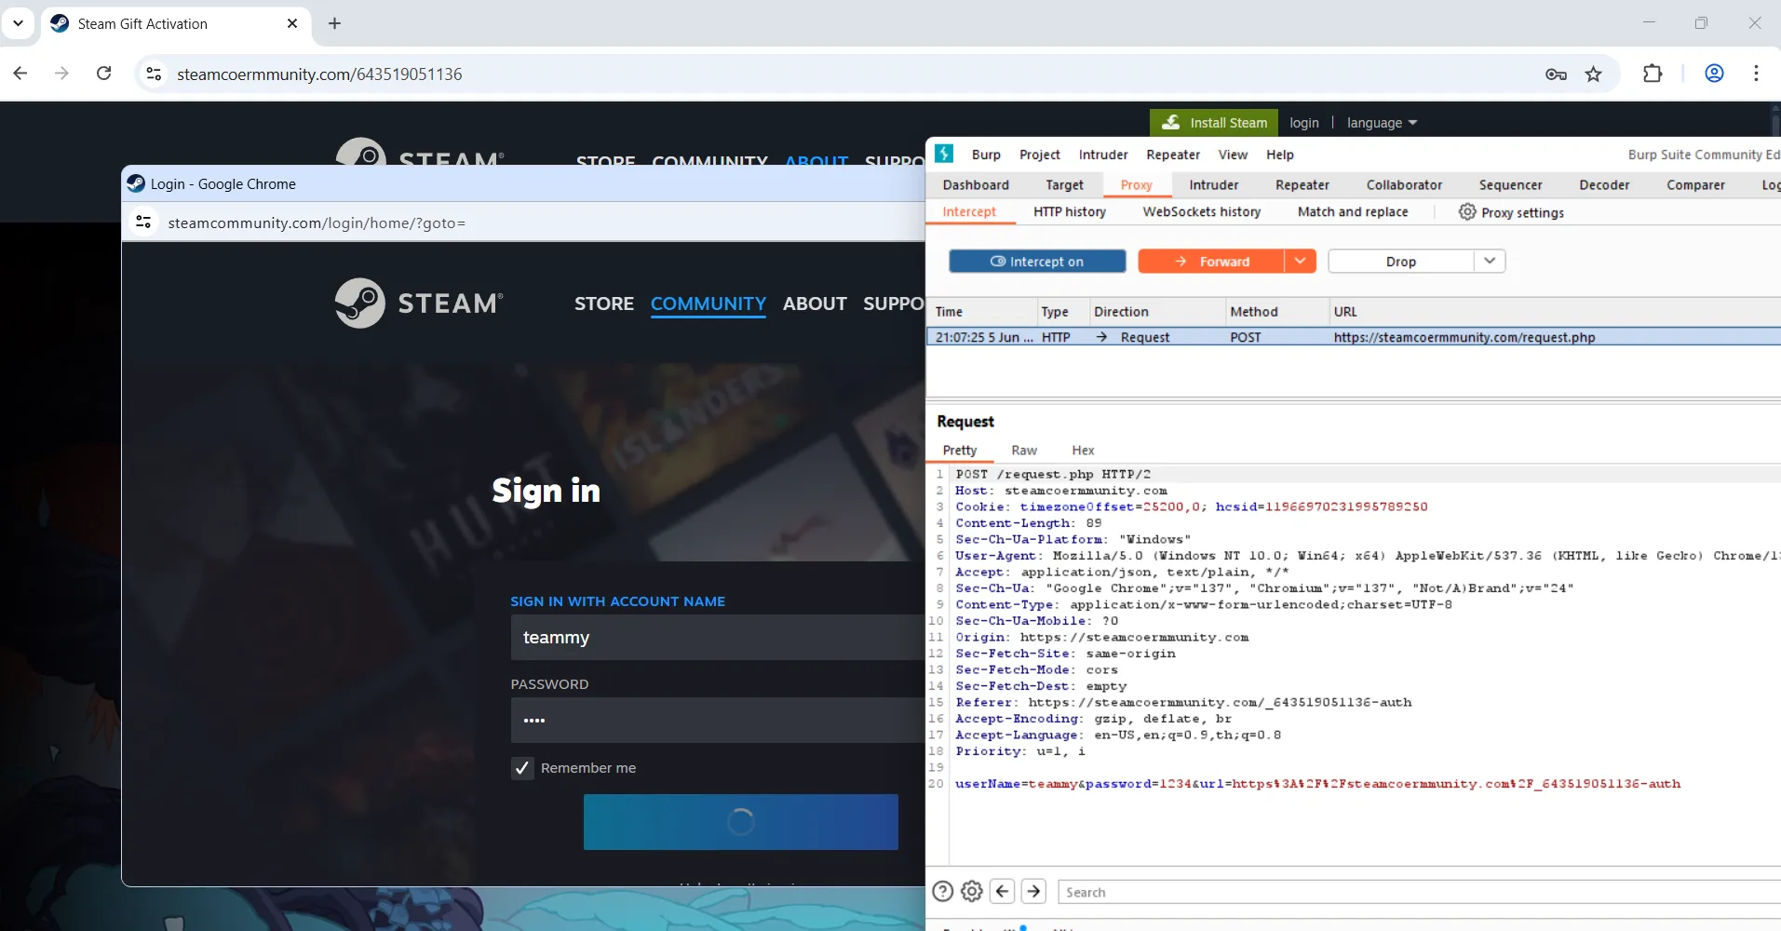Forward the intercepted request

point(1211,262)
